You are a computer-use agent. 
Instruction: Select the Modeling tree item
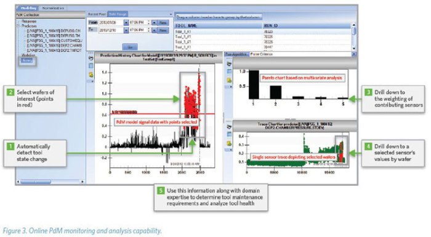(28, 55)
